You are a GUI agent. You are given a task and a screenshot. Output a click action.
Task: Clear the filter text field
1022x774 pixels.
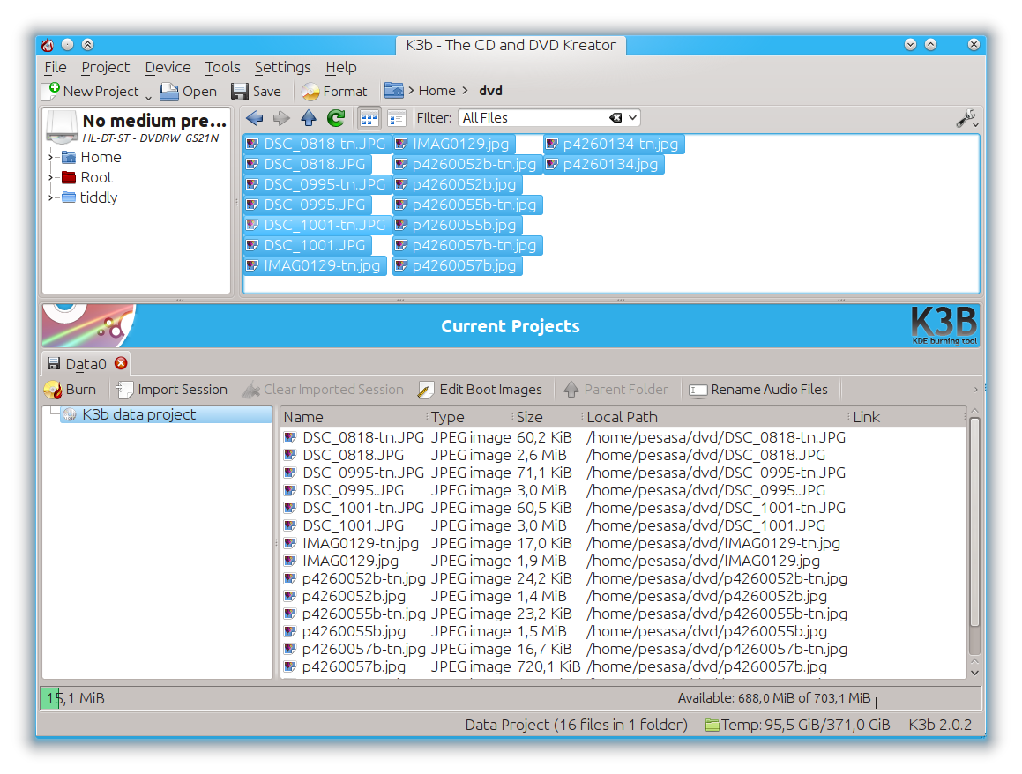coord(615,118)
